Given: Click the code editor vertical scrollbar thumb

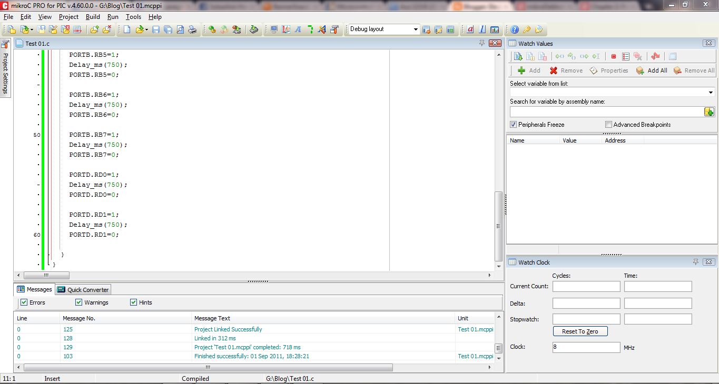Looking at the screenshot, I should [498, 226].
